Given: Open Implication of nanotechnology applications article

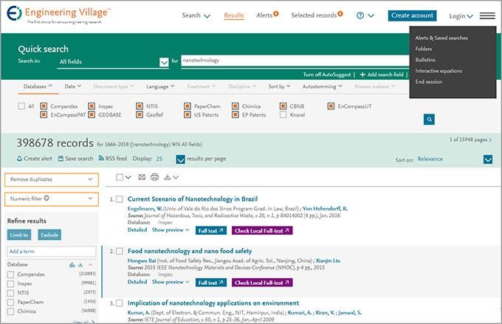Looking at the screenshot, I should point(213,303).
